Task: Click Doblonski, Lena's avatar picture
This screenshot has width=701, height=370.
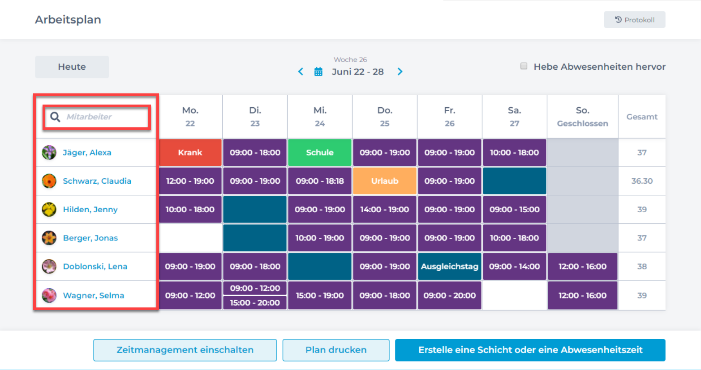Action: pyautogui.click(x=49, y=266)
